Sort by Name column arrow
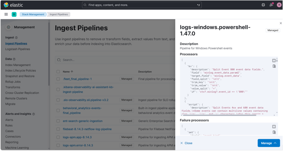 [x=72, y=72]
